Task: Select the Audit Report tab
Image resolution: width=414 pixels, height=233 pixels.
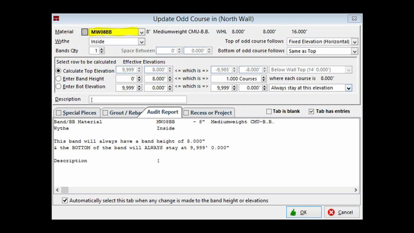Action: (162, 112)
